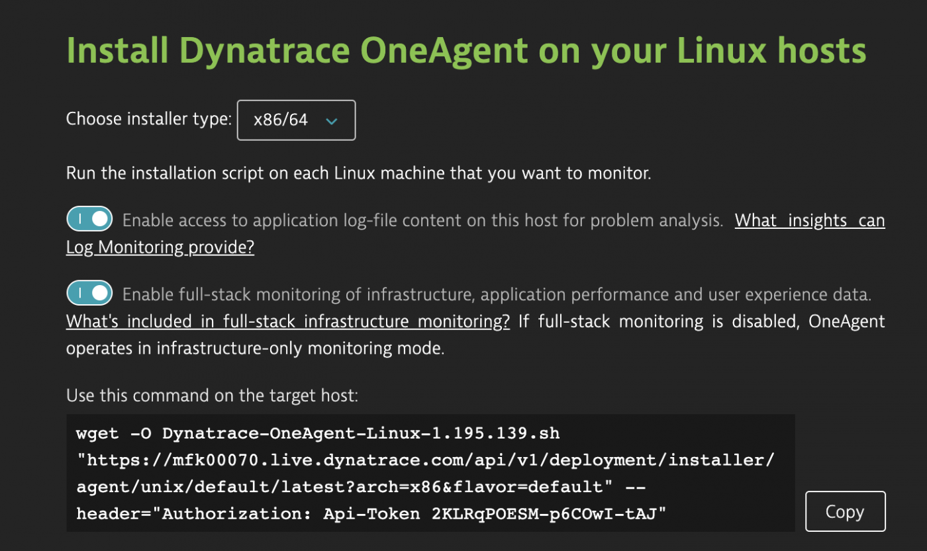Screen dimensions: 927x551
Task: Follow the full-stack infrastructure monitoring link
Action: 287,321
